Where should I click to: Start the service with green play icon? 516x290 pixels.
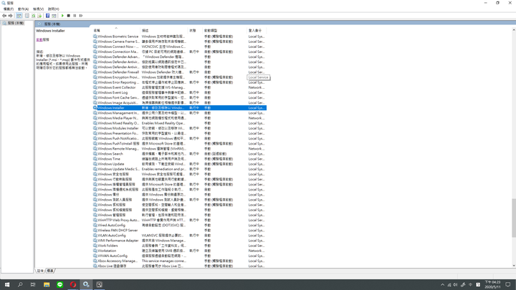62,16
